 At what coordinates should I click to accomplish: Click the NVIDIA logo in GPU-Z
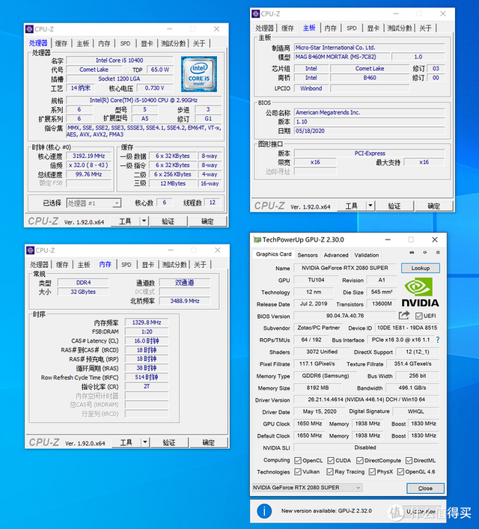[x=420, y=292]
